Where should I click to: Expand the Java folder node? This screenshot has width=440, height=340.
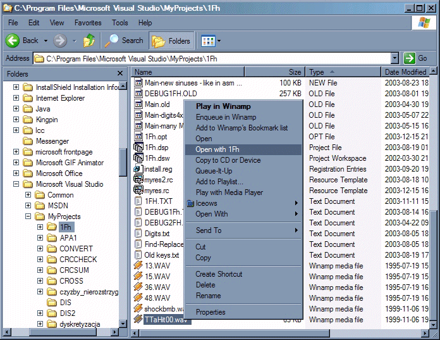16,109
